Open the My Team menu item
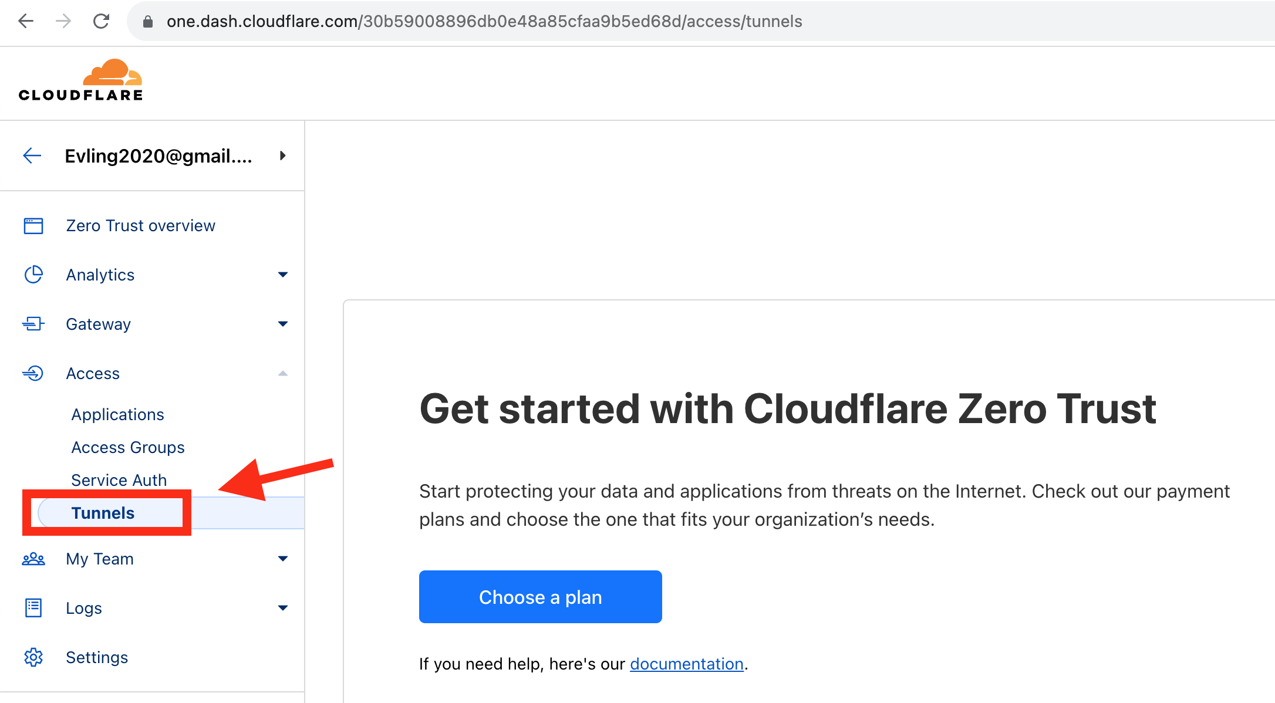The image size is (1275, 703). coord(100,559)
